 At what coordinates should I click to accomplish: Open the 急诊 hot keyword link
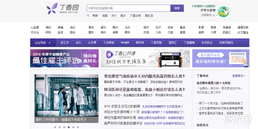tap(123, 16)
